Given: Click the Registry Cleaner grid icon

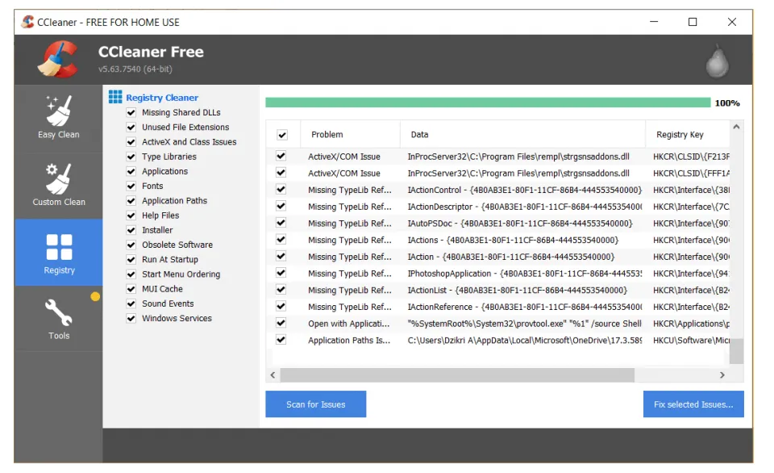Looking at the screenshot, I should coord(115,97).
